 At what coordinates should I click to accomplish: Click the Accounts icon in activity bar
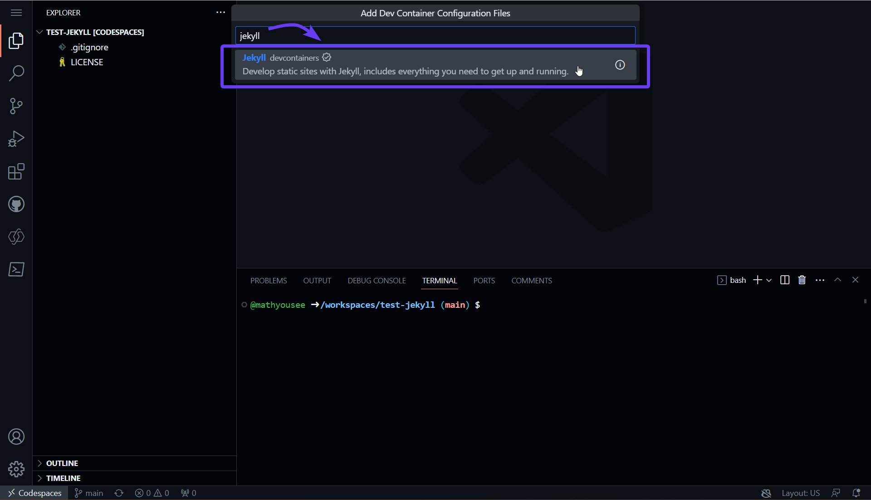click(x=16, y=437)
